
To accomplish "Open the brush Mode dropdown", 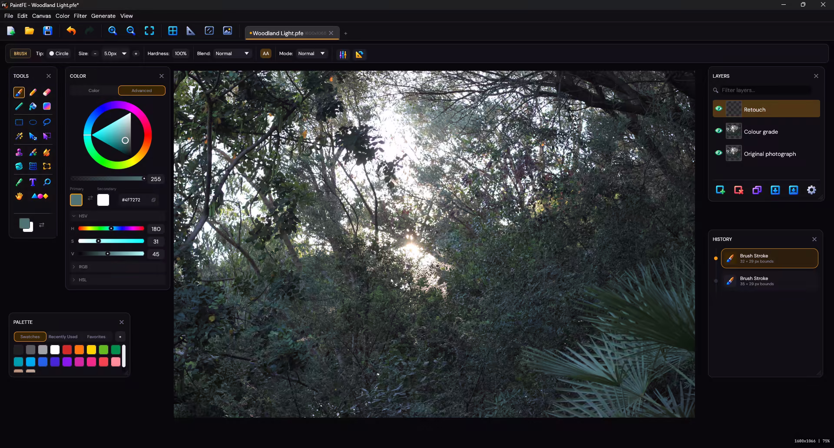I will click(311, 54).
